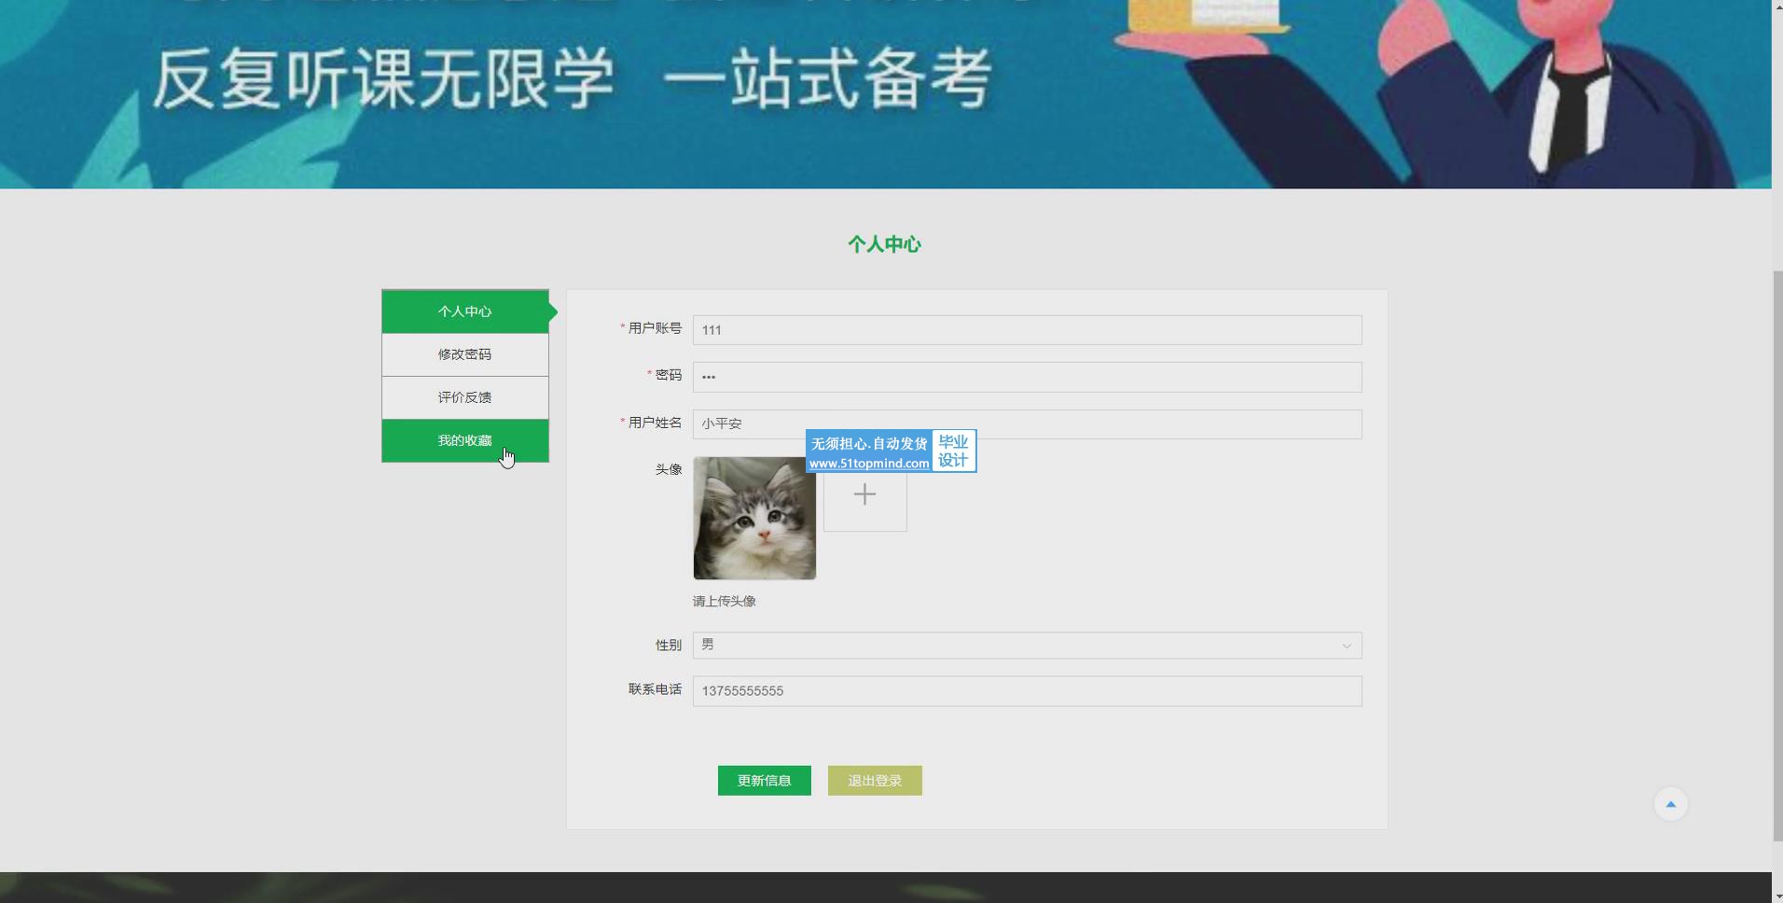
Task: Switch to the 个人中心 sidebar tab
Action: click(x=464, y=312)
